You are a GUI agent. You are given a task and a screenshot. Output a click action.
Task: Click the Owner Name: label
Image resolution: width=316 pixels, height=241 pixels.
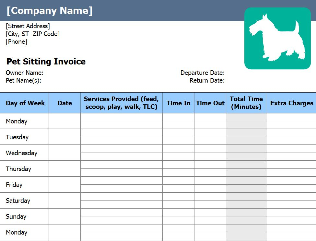25,73
